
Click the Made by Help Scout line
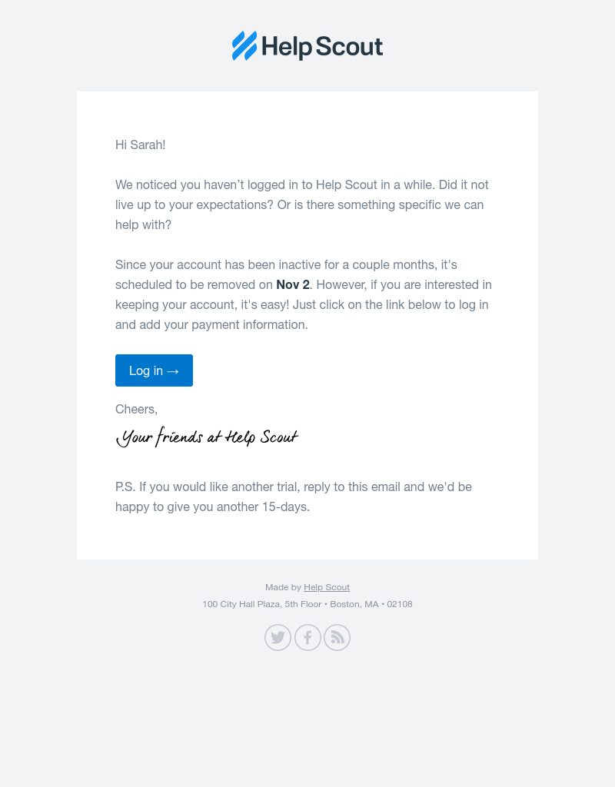point(307,586)
